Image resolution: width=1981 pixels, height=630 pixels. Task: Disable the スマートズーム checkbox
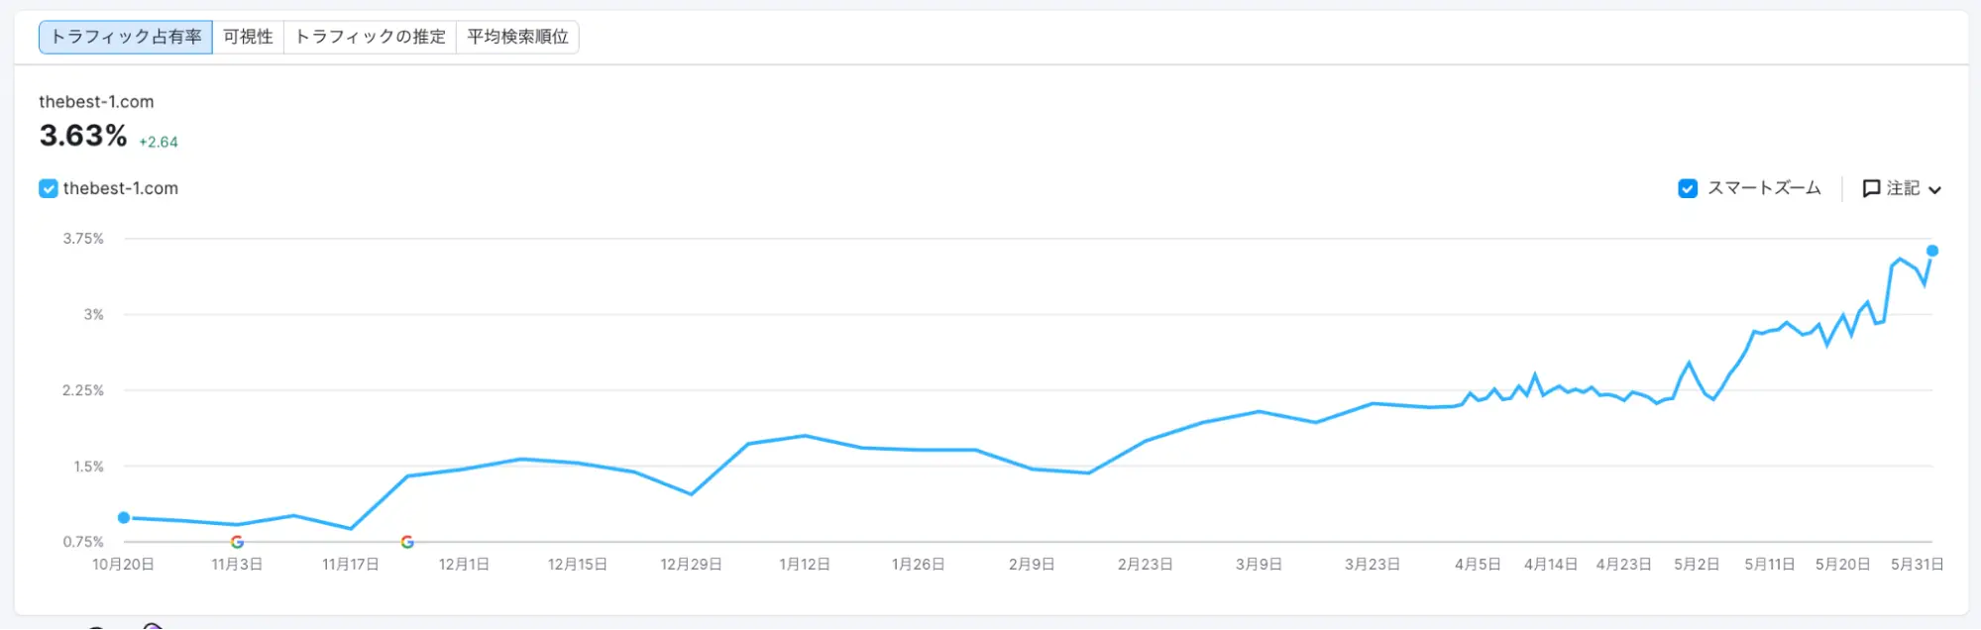1688,188
